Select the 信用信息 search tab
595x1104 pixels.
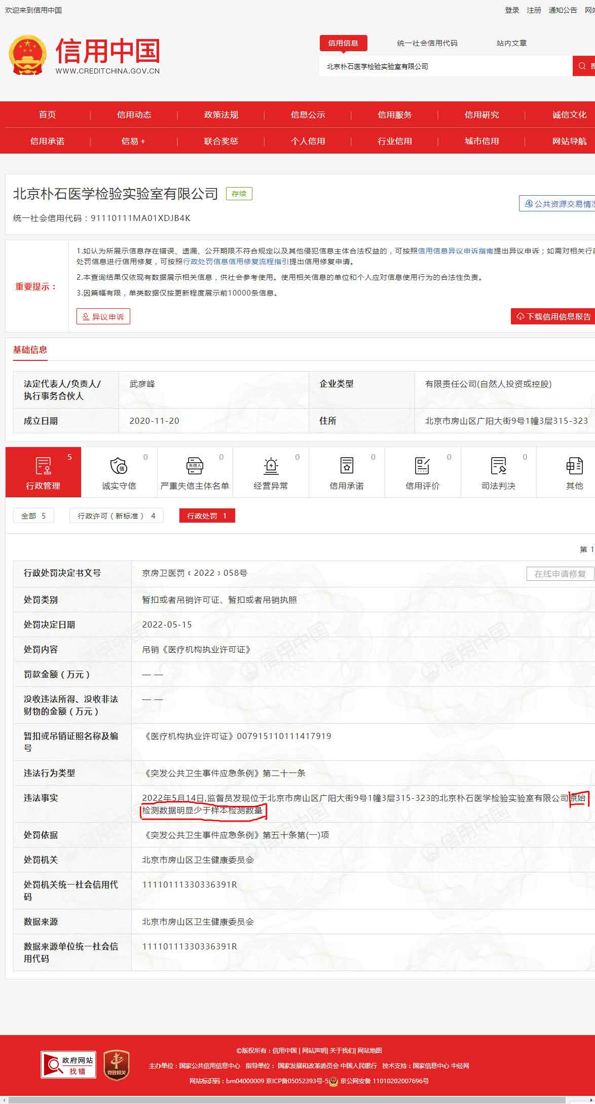click(x=343, y=43)
